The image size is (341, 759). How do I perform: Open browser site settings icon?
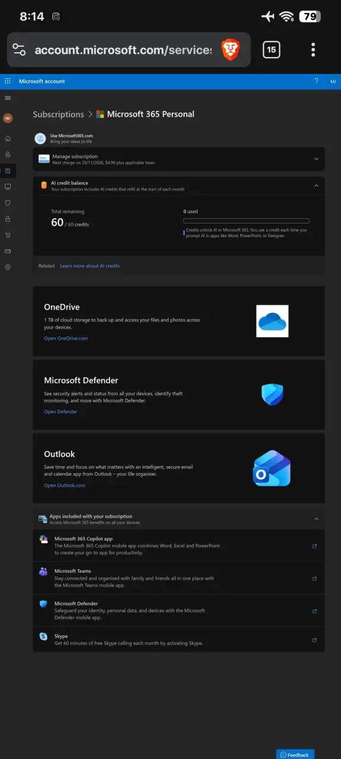pos(20,50)
